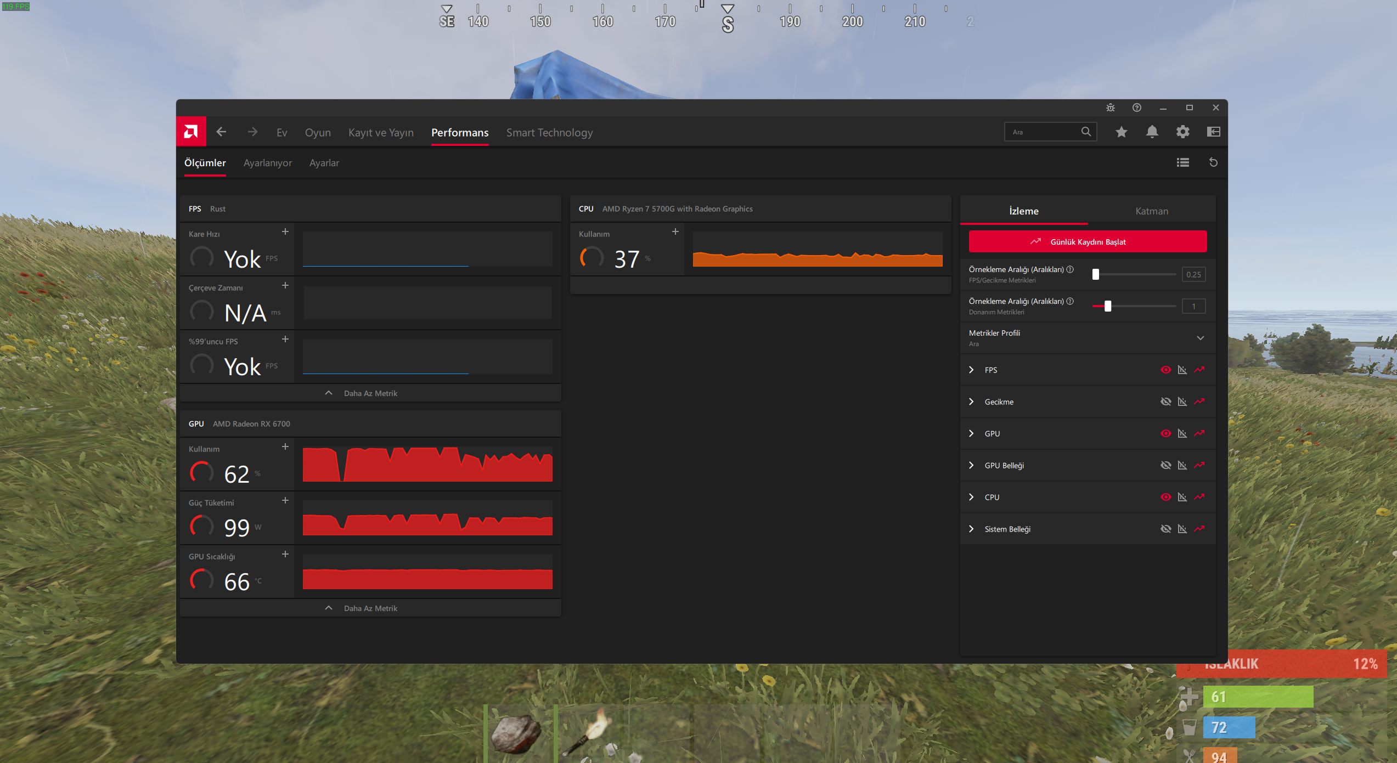
Task: Click Günlük Kaydını Başlat button
Action: (x=1088, y=241)
